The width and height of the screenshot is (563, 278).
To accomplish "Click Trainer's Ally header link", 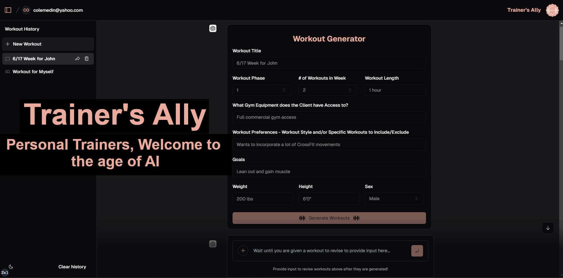I will click(x=524, y=10).
